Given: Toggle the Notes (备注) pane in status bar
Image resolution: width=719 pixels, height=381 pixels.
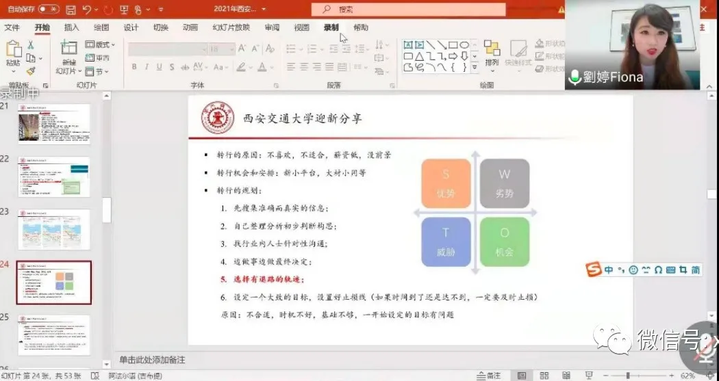Looking at the screenshot, I should [489, 376].
